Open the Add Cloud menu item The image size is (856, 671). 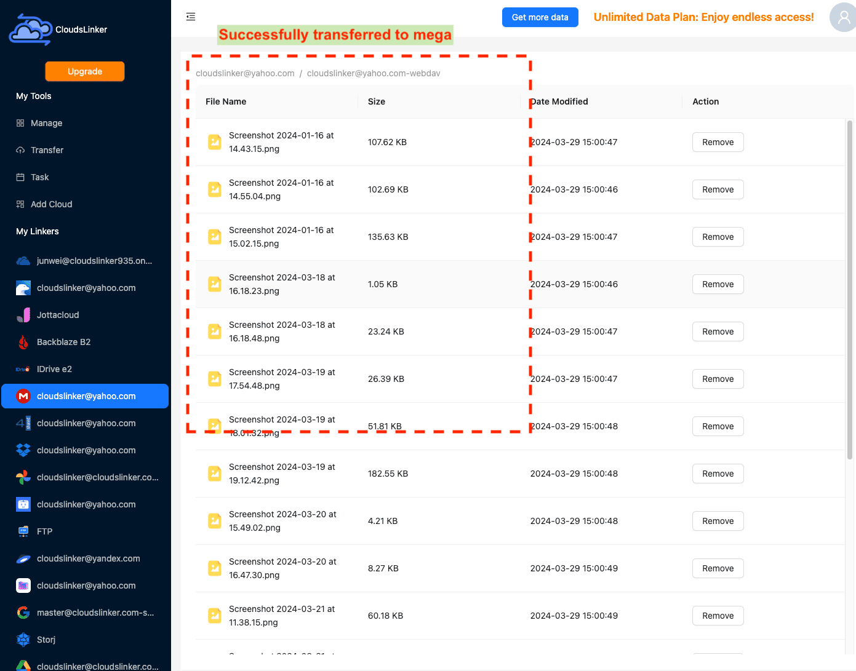85,204
